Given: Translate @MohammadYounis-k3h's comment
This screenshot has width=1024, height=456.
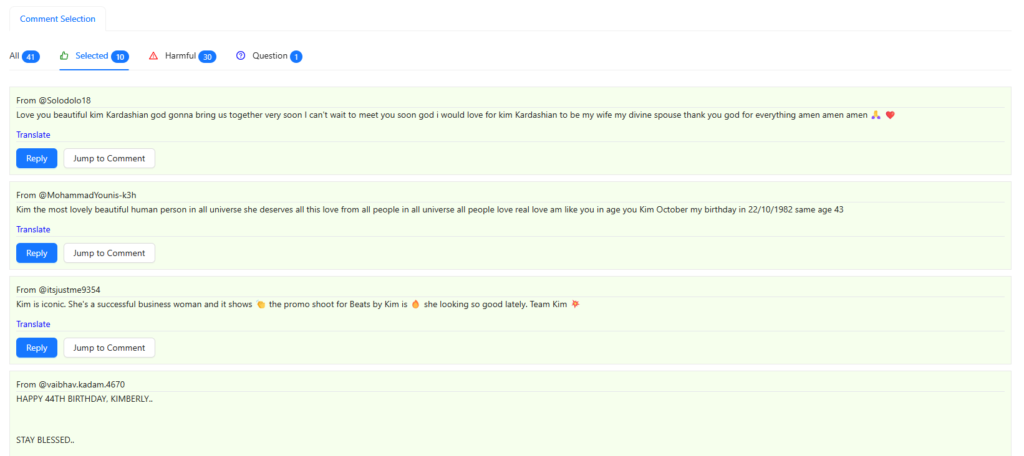Looking at the screenshot, I should pyautogui.click(x=33, y=229).
